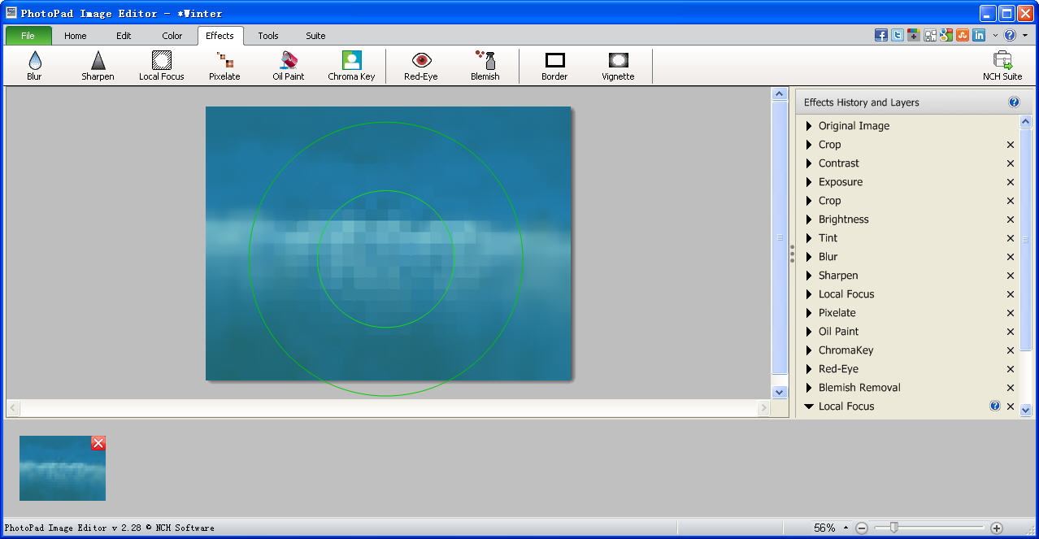The width and height of the screenshot is (1039, 539).
Task: Select the Red-Eye toolbar tool
Action: (421, 66)
